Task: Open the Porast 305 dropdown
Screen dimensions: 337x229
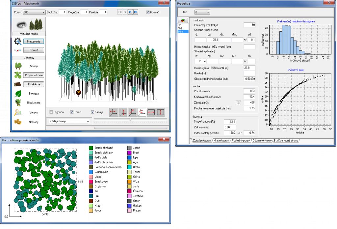Action: (x=34, y=12)
